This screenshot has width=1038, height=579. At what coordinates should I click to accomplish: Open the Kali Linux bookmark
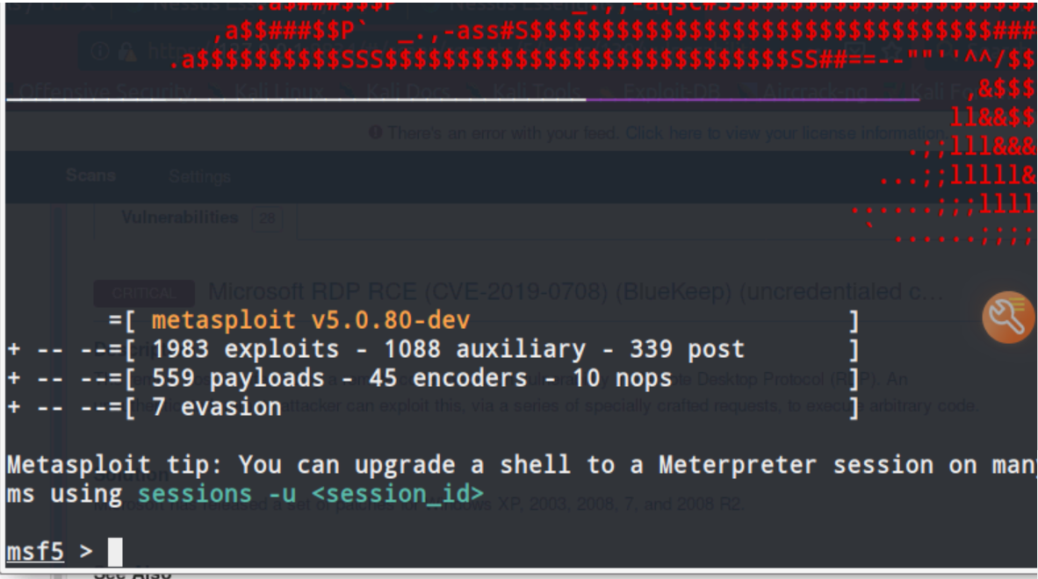(x=278, y=91)
